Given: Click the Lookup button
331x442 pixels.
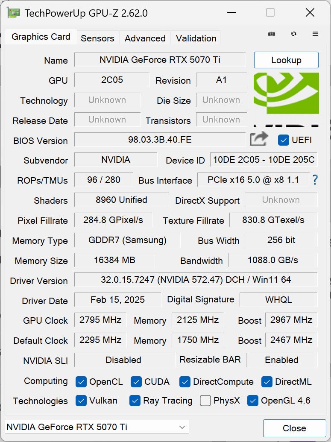Looking at the screenshot, I should click(286, 60).
